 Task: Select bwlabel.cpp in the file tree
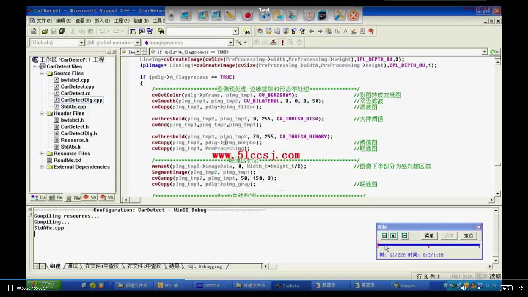point(75,80)
